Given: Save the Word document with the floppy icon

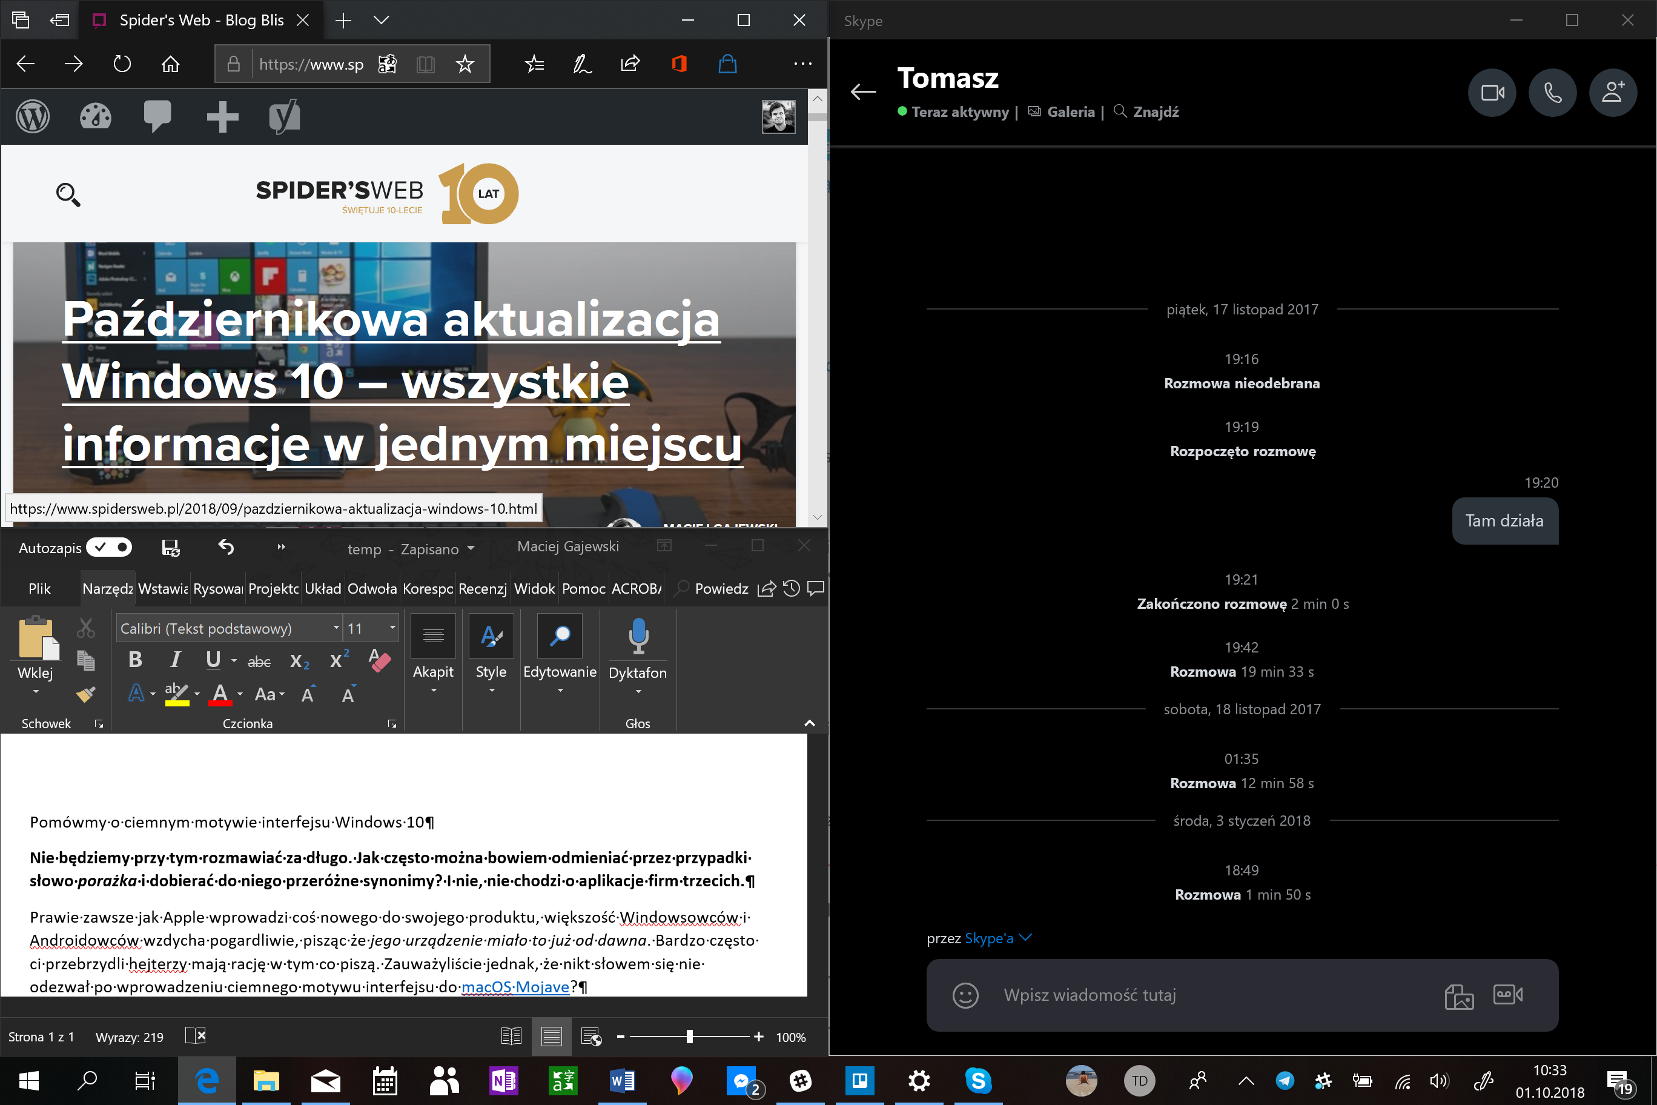Looking at the screenshot, I should pyautogui.click(x=171, y=548).
